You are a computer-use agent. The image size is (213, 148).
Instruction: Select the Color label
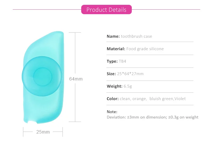112,99
